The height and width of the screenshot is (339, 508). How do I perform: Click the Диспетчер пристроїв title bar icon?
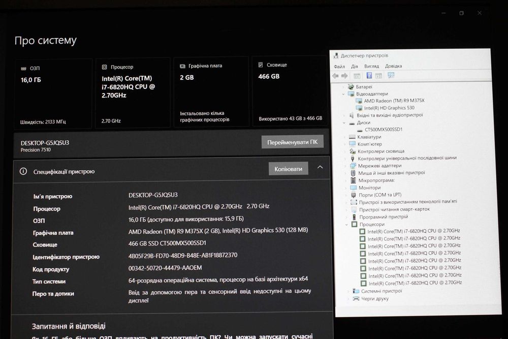point(336,56)
